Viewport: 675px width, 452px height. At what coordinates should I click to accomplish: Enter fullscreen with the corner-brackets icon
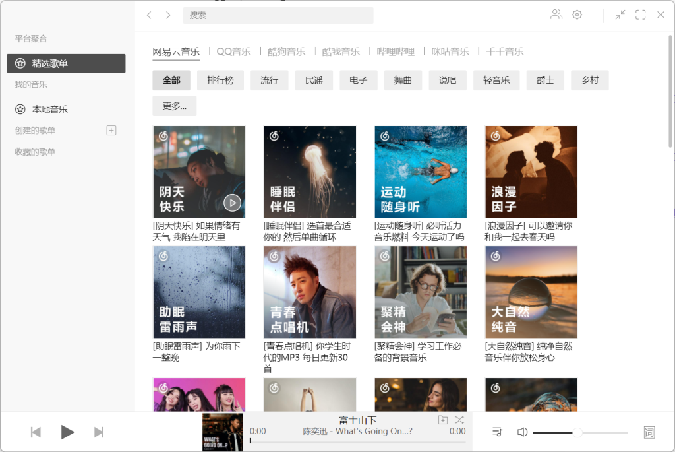[x=640, y=15]
